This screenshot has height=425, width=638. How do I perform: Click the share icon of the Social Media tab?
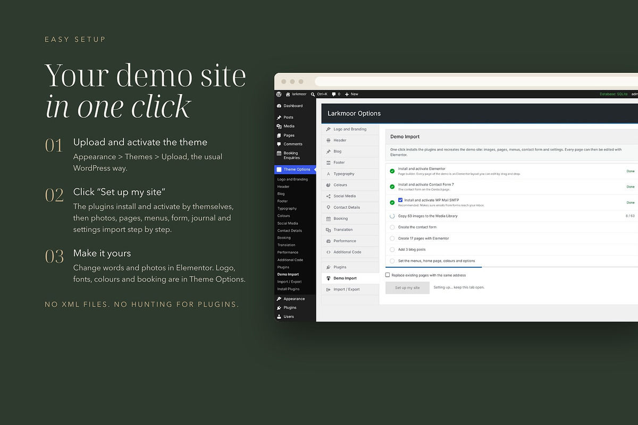click(x=329, y=196)
